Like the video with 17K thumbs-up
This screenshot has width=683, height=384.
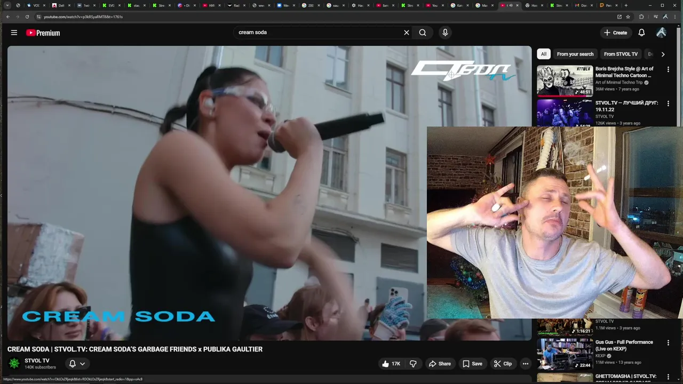(391, 364)
